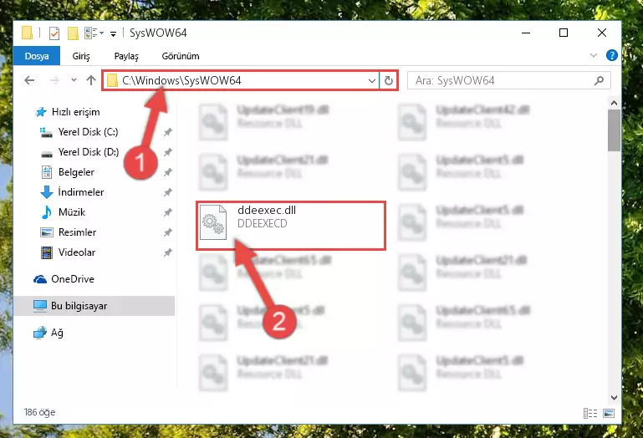Open the Dosya menu tab

click(x=37, y=56)
